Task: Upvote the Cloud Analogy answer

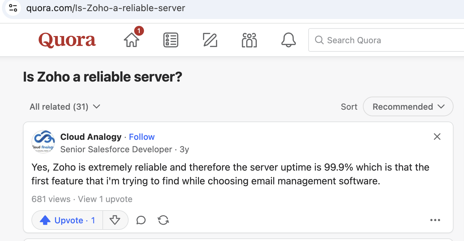Action: (67, 220)
